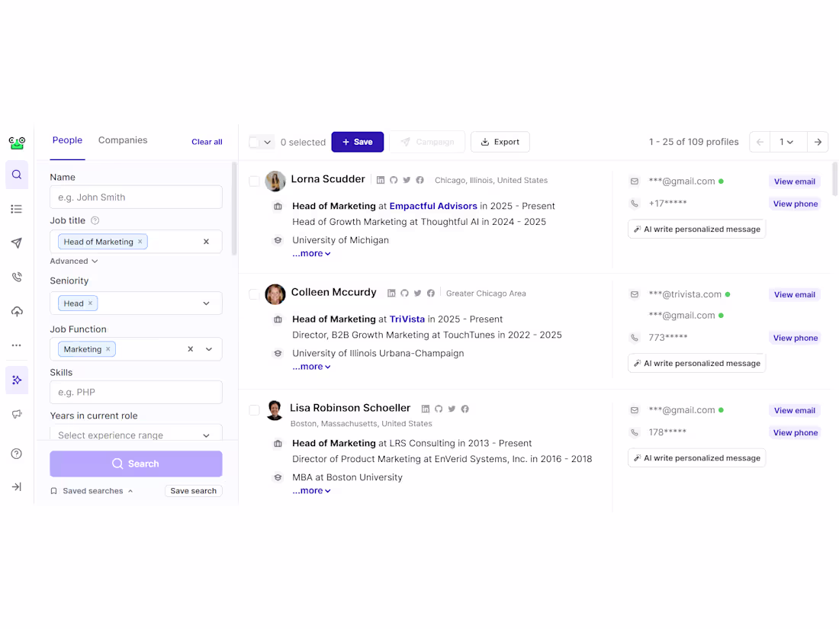Remove the Marketing job function tag
Viewport: 839px width, 629px height.
108,348
